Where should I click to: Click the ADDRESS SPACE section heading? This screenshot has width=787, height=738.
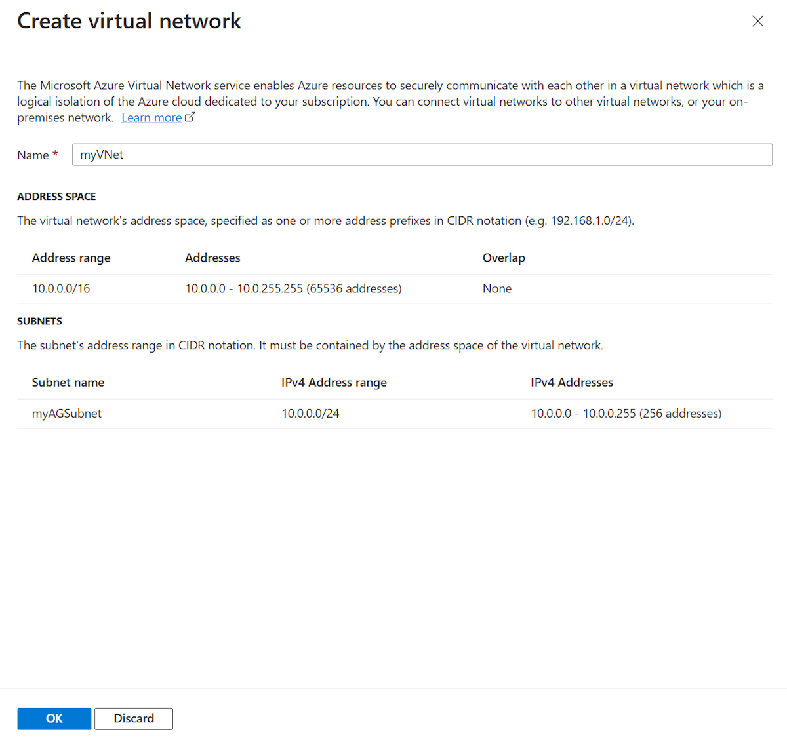click(x=56, y=197)
